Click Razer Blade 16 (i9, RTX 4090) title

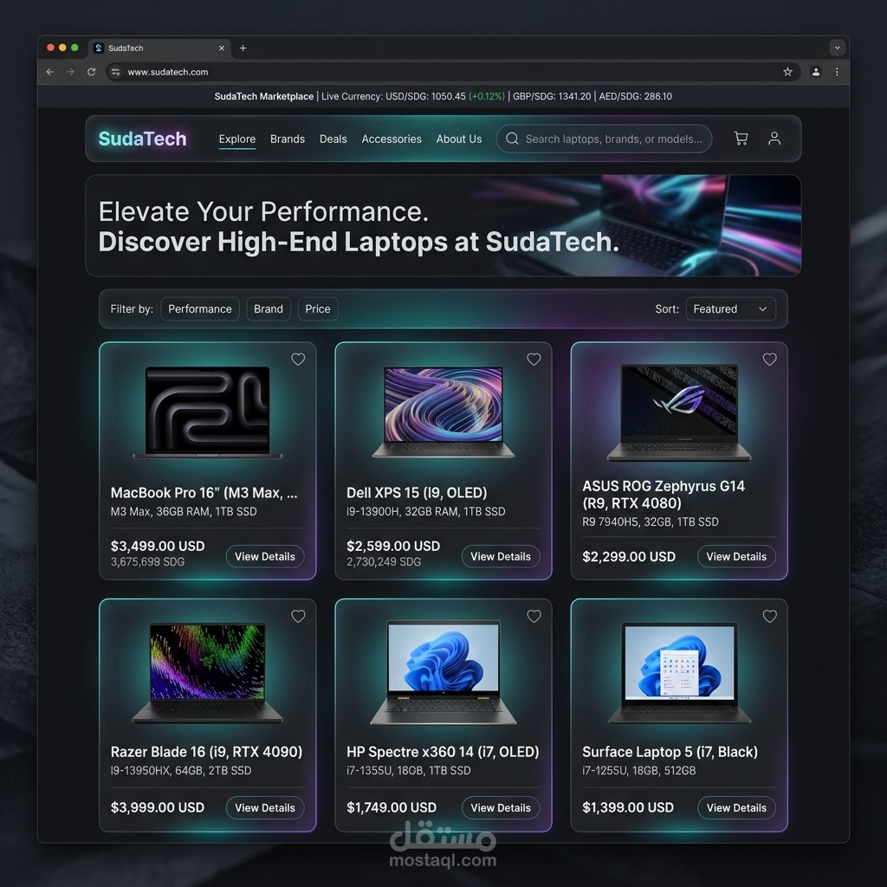[206, 752]
